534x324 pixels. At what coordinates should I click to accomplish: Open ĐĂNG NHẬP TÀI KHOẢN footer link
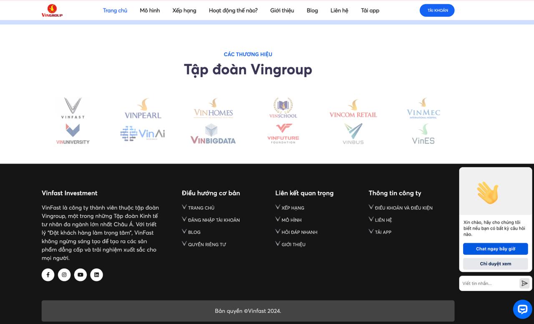click(x=214, y=220)
